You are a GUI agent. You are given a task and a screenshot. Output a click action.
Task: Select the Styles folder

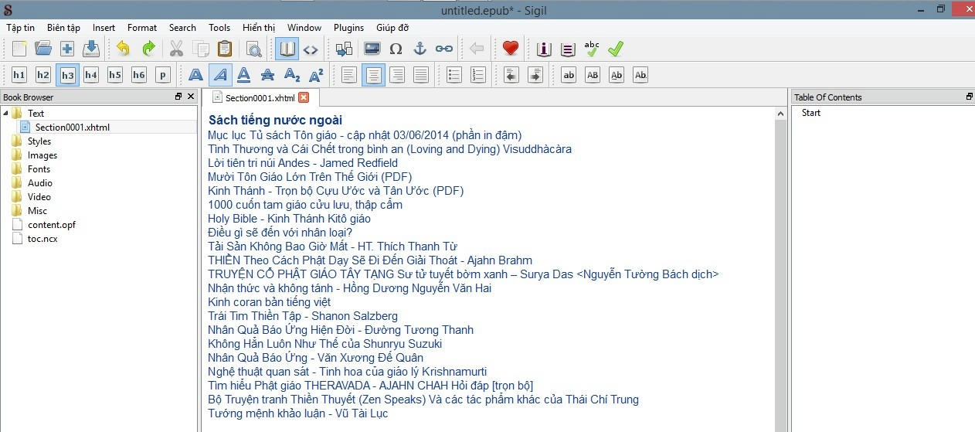(x=39, y=141)
